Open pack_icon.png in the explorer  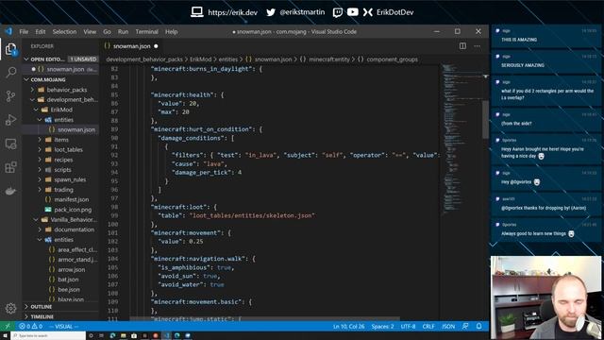[x=73, y=210]
